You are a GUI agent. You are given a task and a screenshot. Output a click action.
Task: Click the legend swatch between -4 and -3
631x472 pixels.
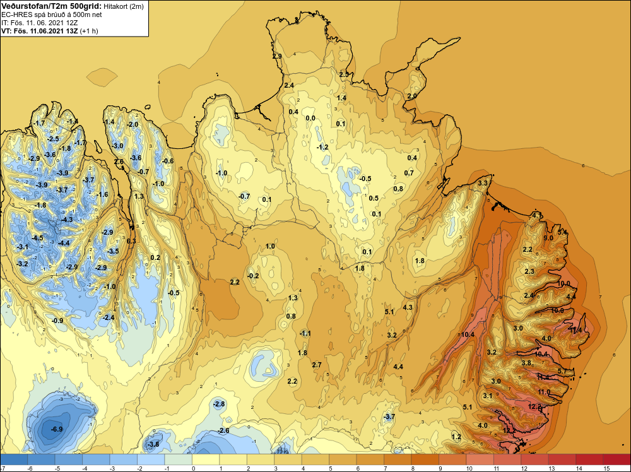click(96, 459)
